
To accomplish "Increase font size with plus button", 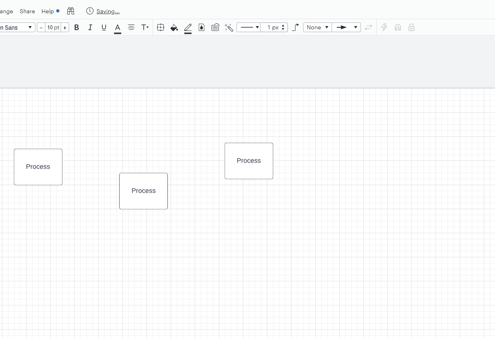I will pos(65,28).
